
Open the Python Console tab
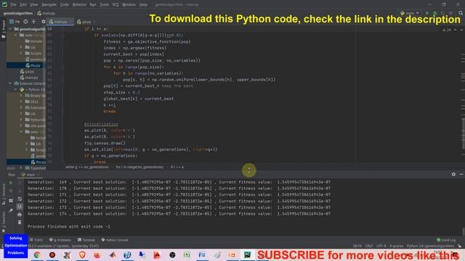(x=115, y=240)
